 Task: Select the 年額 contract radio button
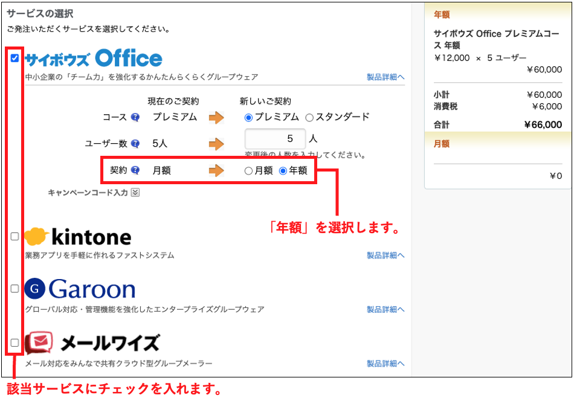coord(283,171)
